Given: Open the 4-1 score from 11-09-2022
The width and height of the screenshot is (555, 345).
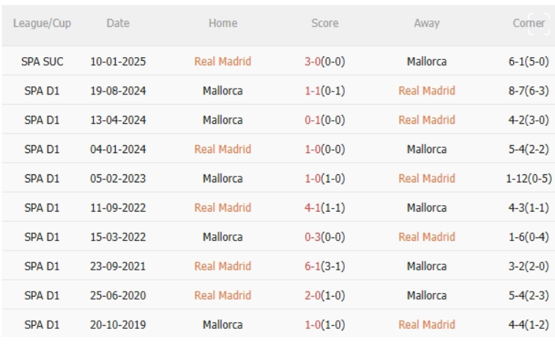Looking at the screenshot, I should click(x=324, y=208).
